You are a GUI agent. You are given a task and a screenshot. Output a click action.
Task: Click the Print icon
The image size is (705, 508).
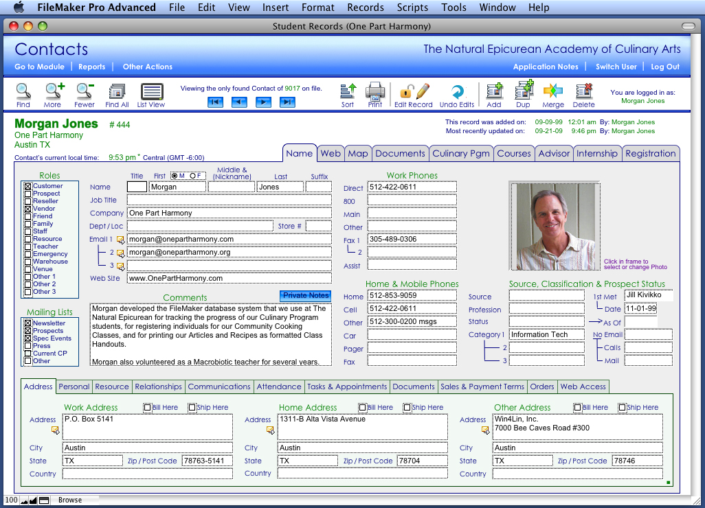(x=375, y=91)
